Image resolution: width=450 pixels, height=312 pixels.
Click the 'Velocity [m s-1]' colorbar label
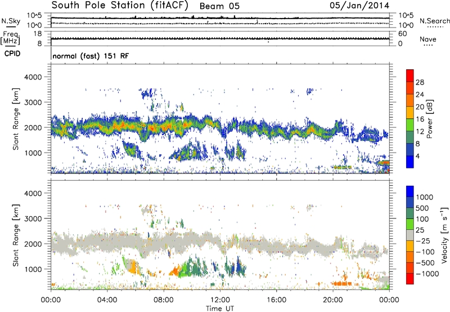[x=444, y=235]
